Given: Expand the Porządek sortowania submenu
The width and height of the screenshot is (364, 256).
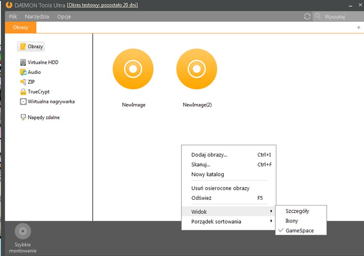Looking at the screenshot, I should 229,221.
